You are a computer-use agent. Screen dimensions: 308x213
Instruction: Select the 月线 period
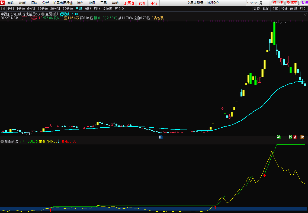click(x=97, y=9)
